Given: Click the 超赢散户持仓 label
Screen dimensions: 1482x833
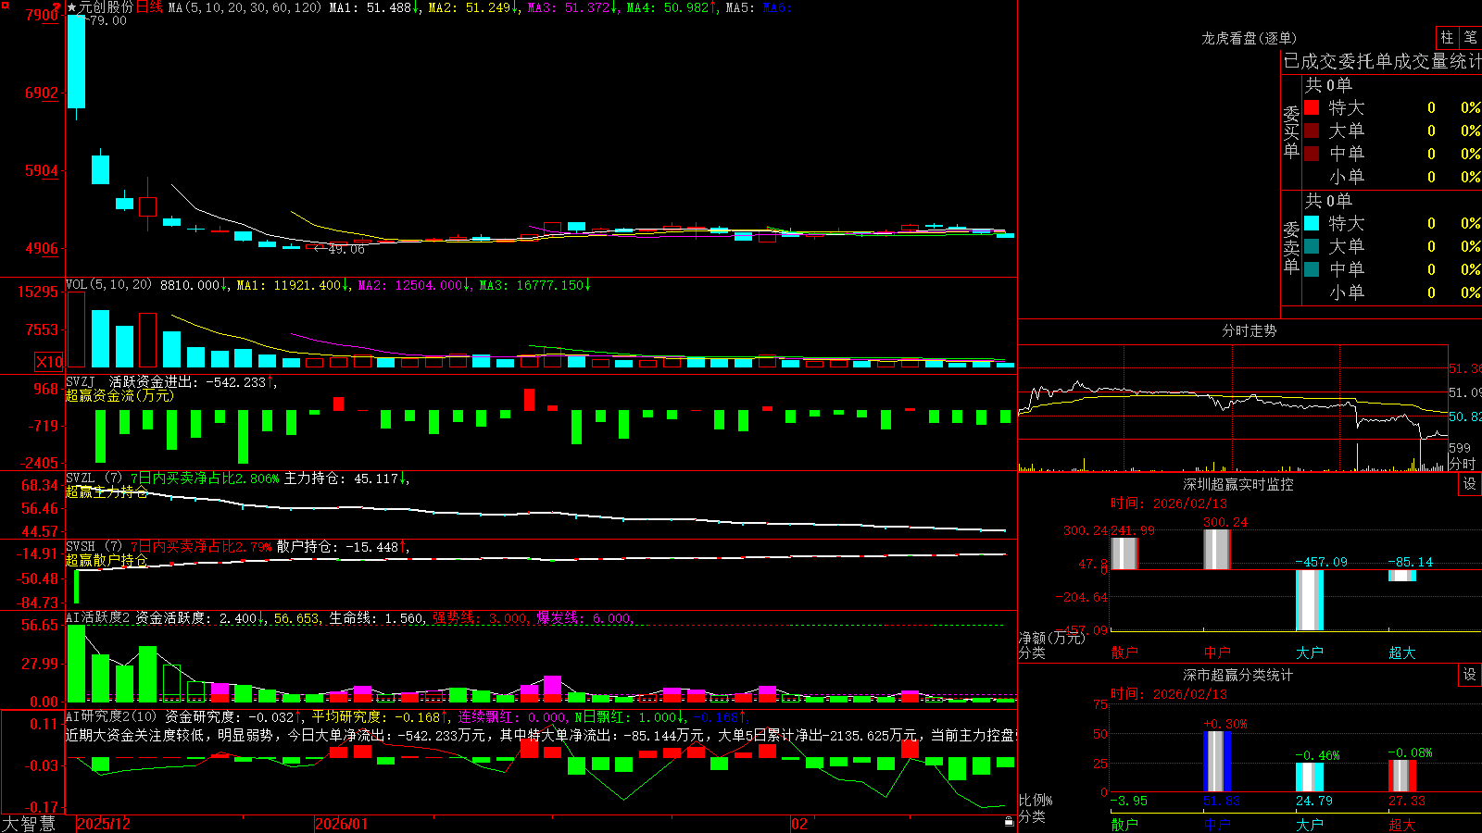Looking at the screenshot, I should [107, 561].
